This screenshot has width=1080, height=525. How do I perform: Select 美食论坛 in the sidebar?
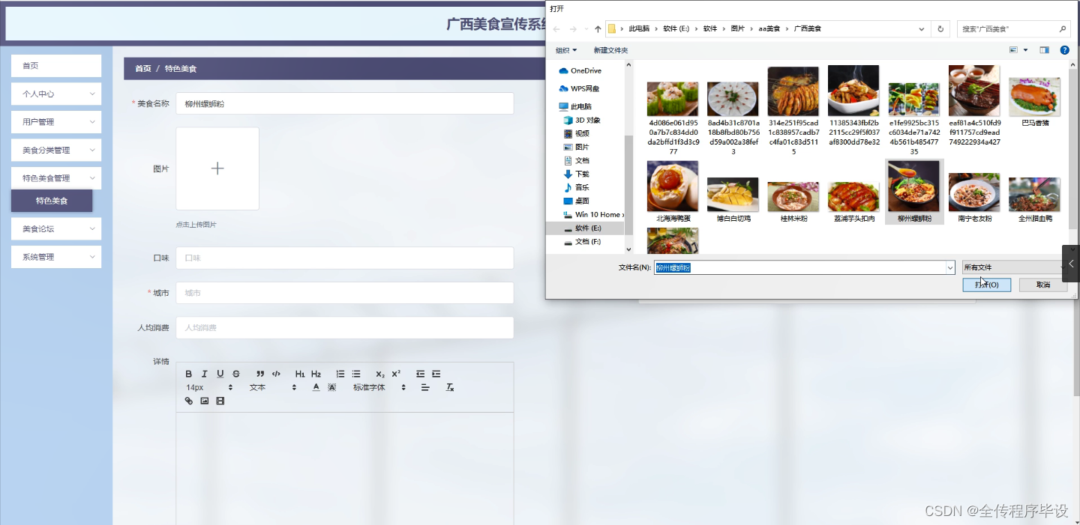coord(55,228)
